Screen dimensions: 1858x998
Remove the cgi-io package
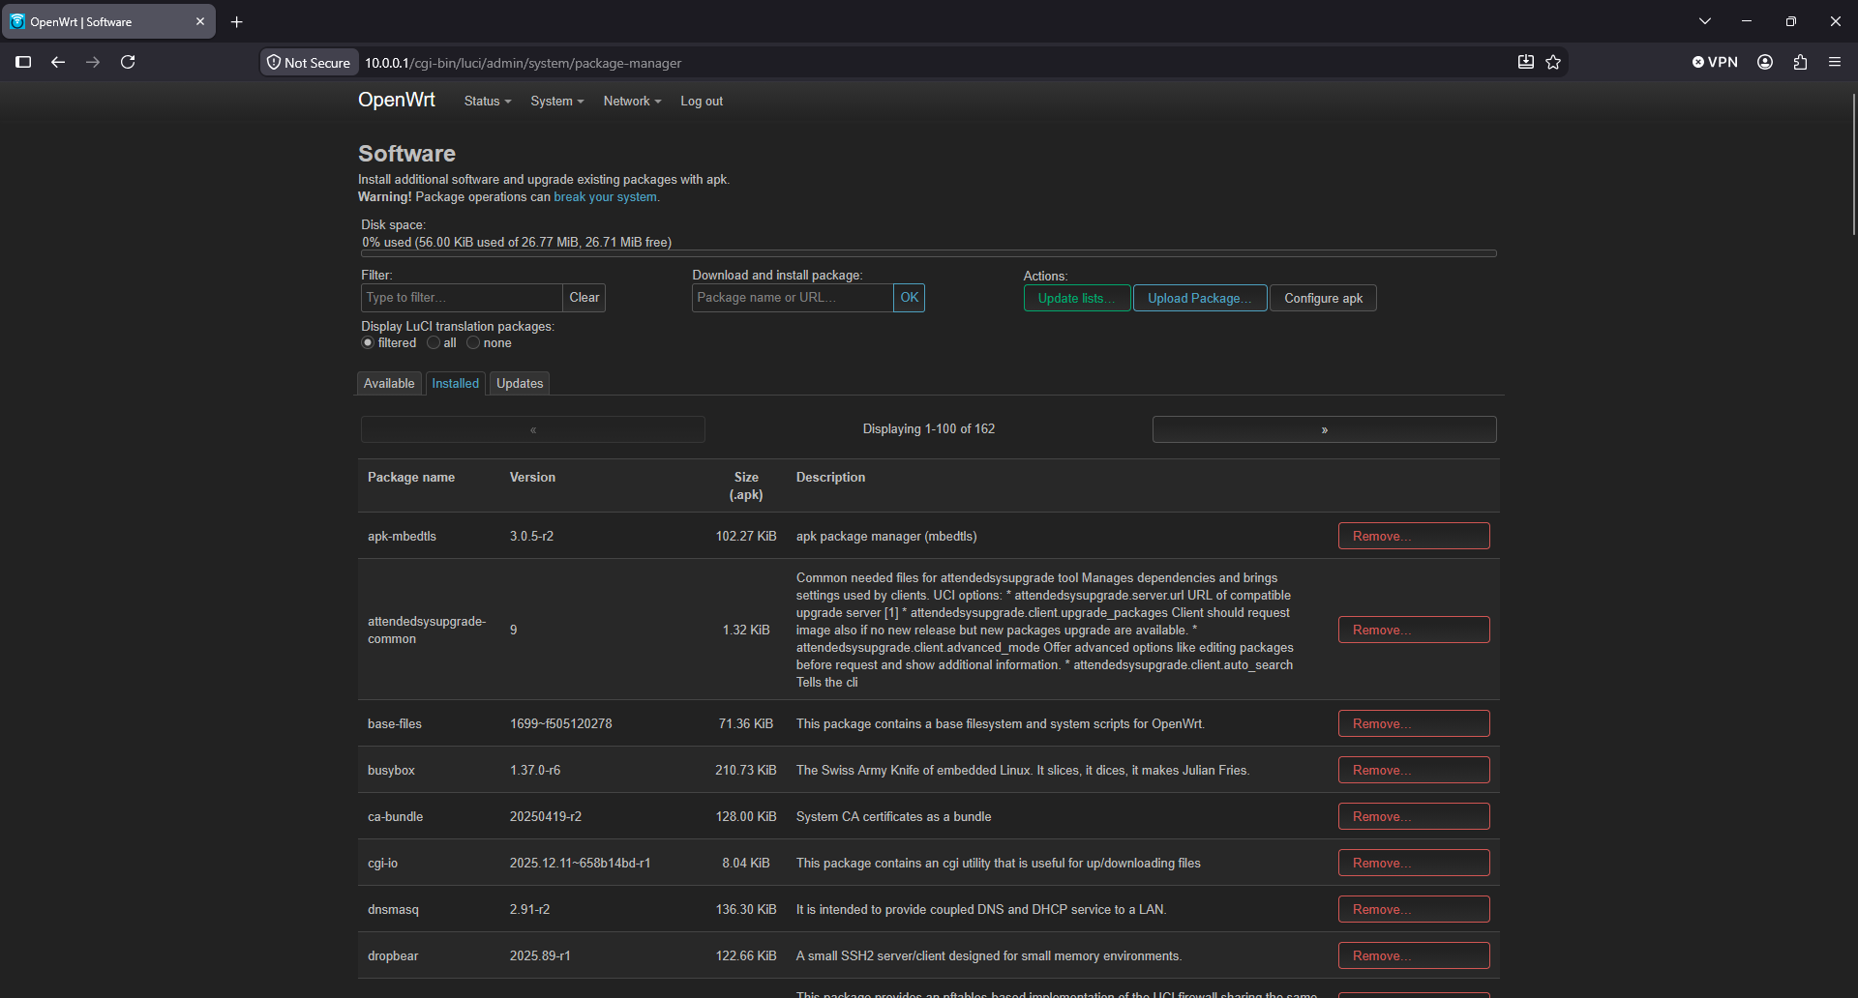click(1414, 863)
